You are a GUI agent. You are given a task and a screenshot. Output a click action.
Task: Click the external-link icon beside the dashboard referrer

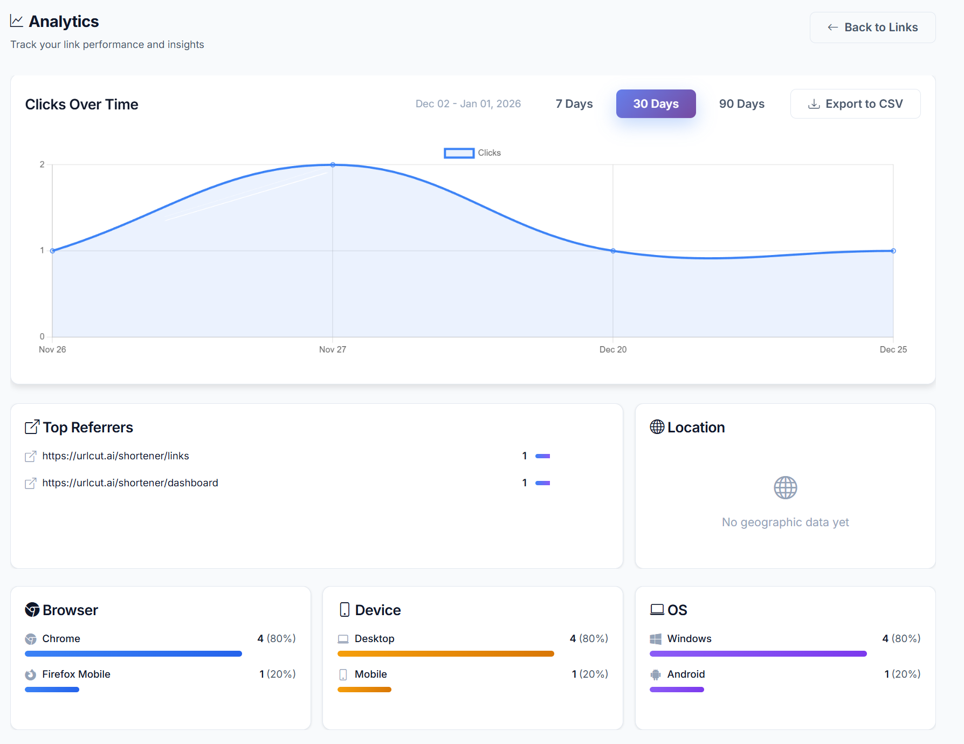coord(31,483)
